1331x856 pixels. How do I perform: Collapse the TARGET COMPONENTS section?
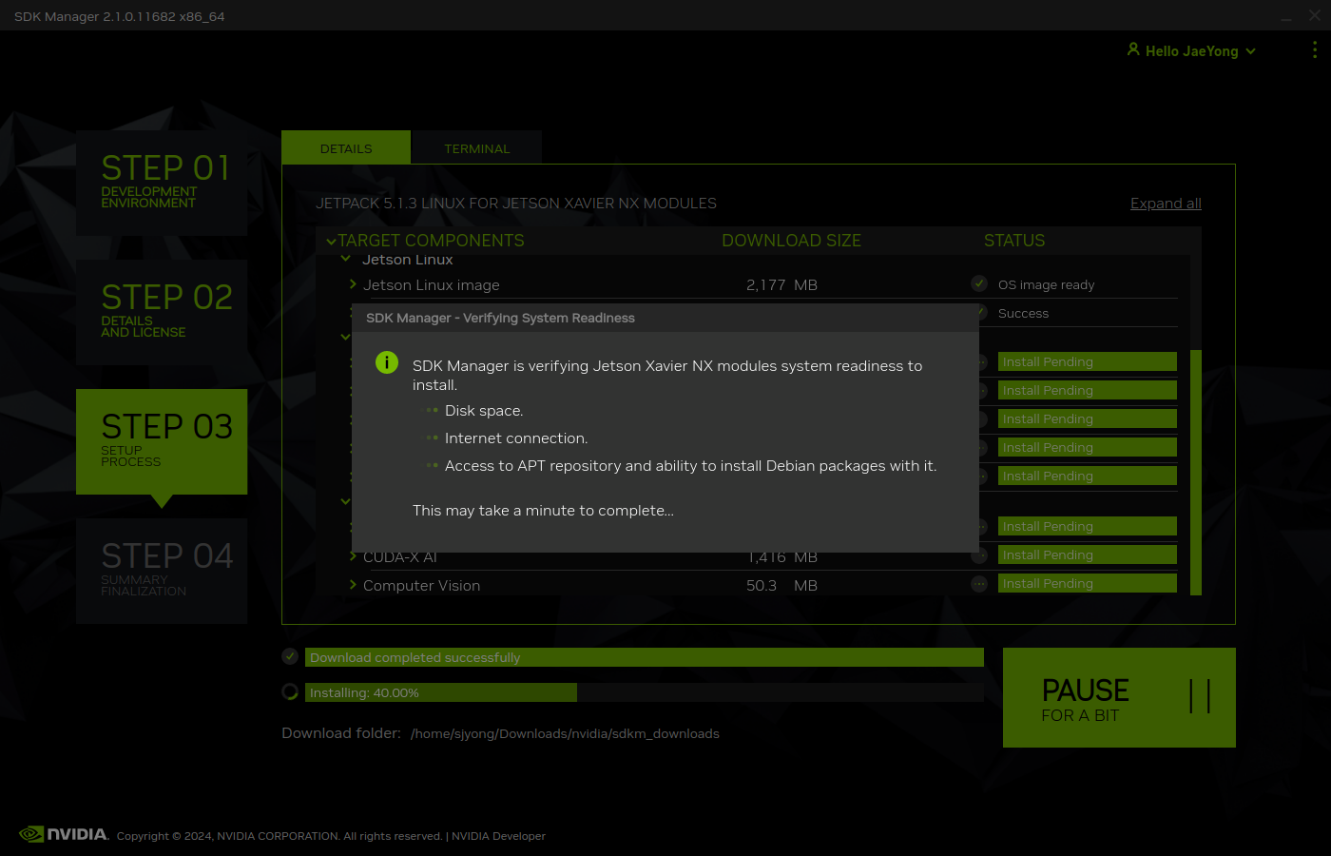[x=331, y=242]
